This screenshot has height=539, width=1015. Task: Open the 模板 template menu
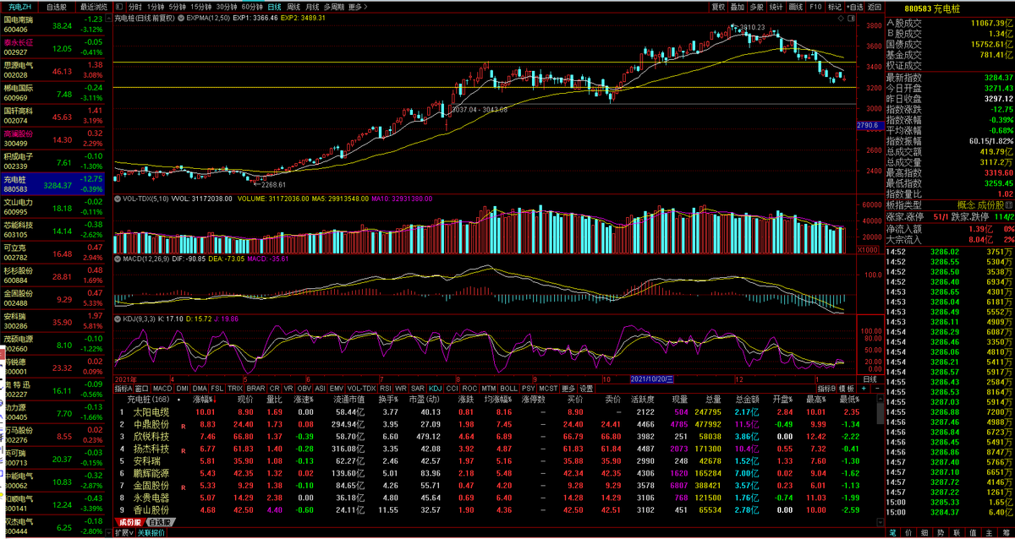coord(847,389)
